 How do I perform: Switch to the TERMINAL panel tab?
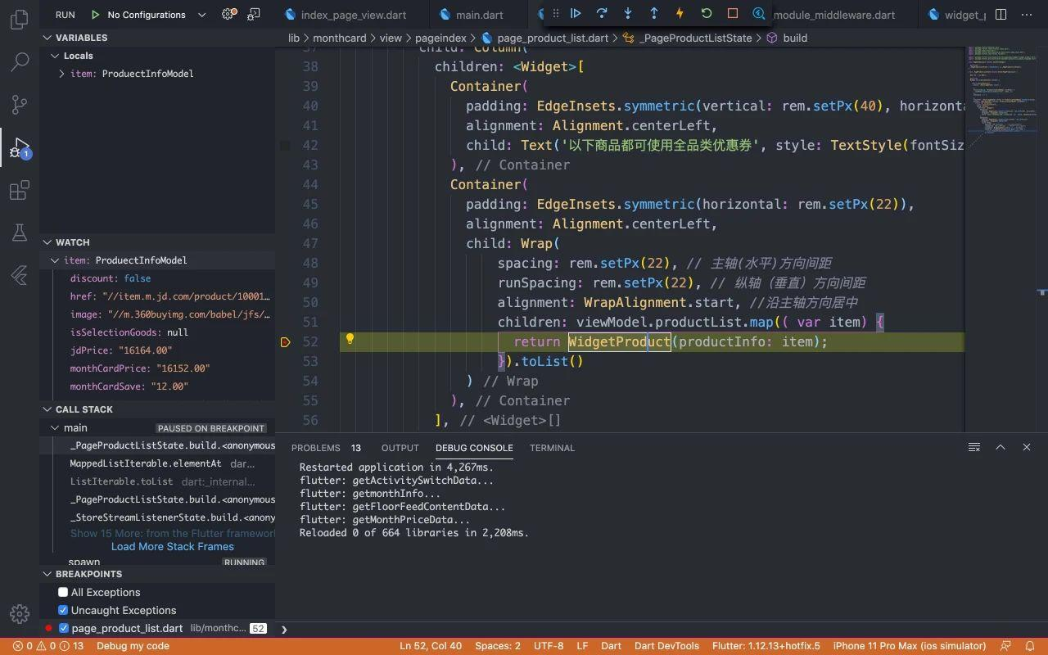[552, 448]
